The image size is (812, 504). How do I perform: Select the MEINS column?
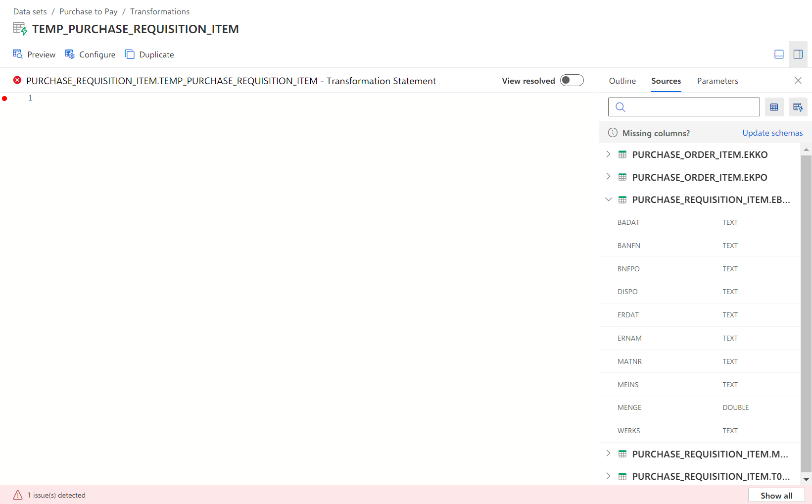699,385
